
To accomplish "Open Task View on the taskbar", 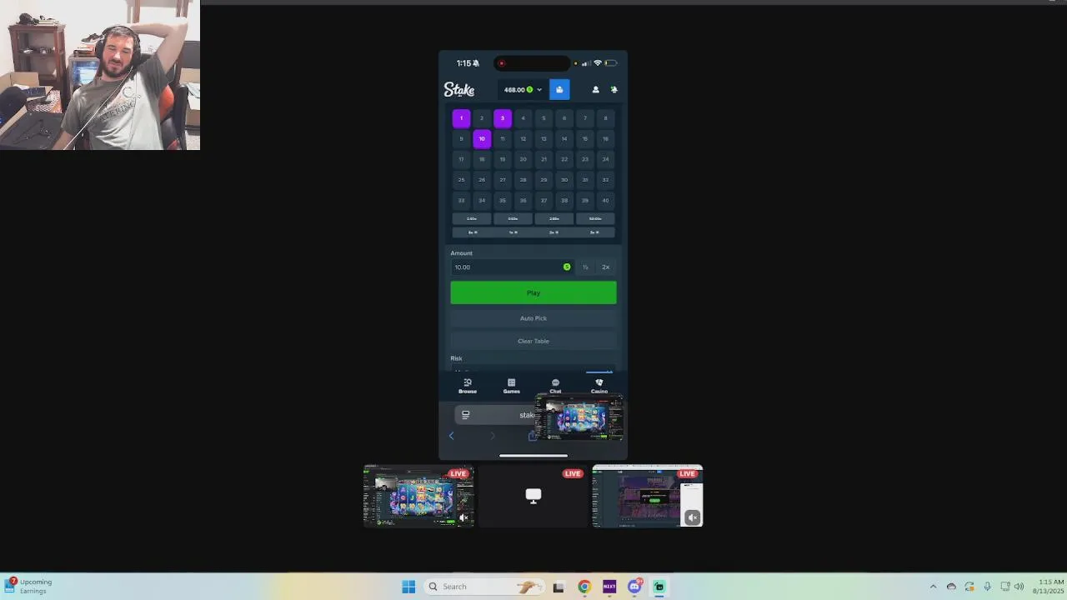I will click(x=559, y=587).
